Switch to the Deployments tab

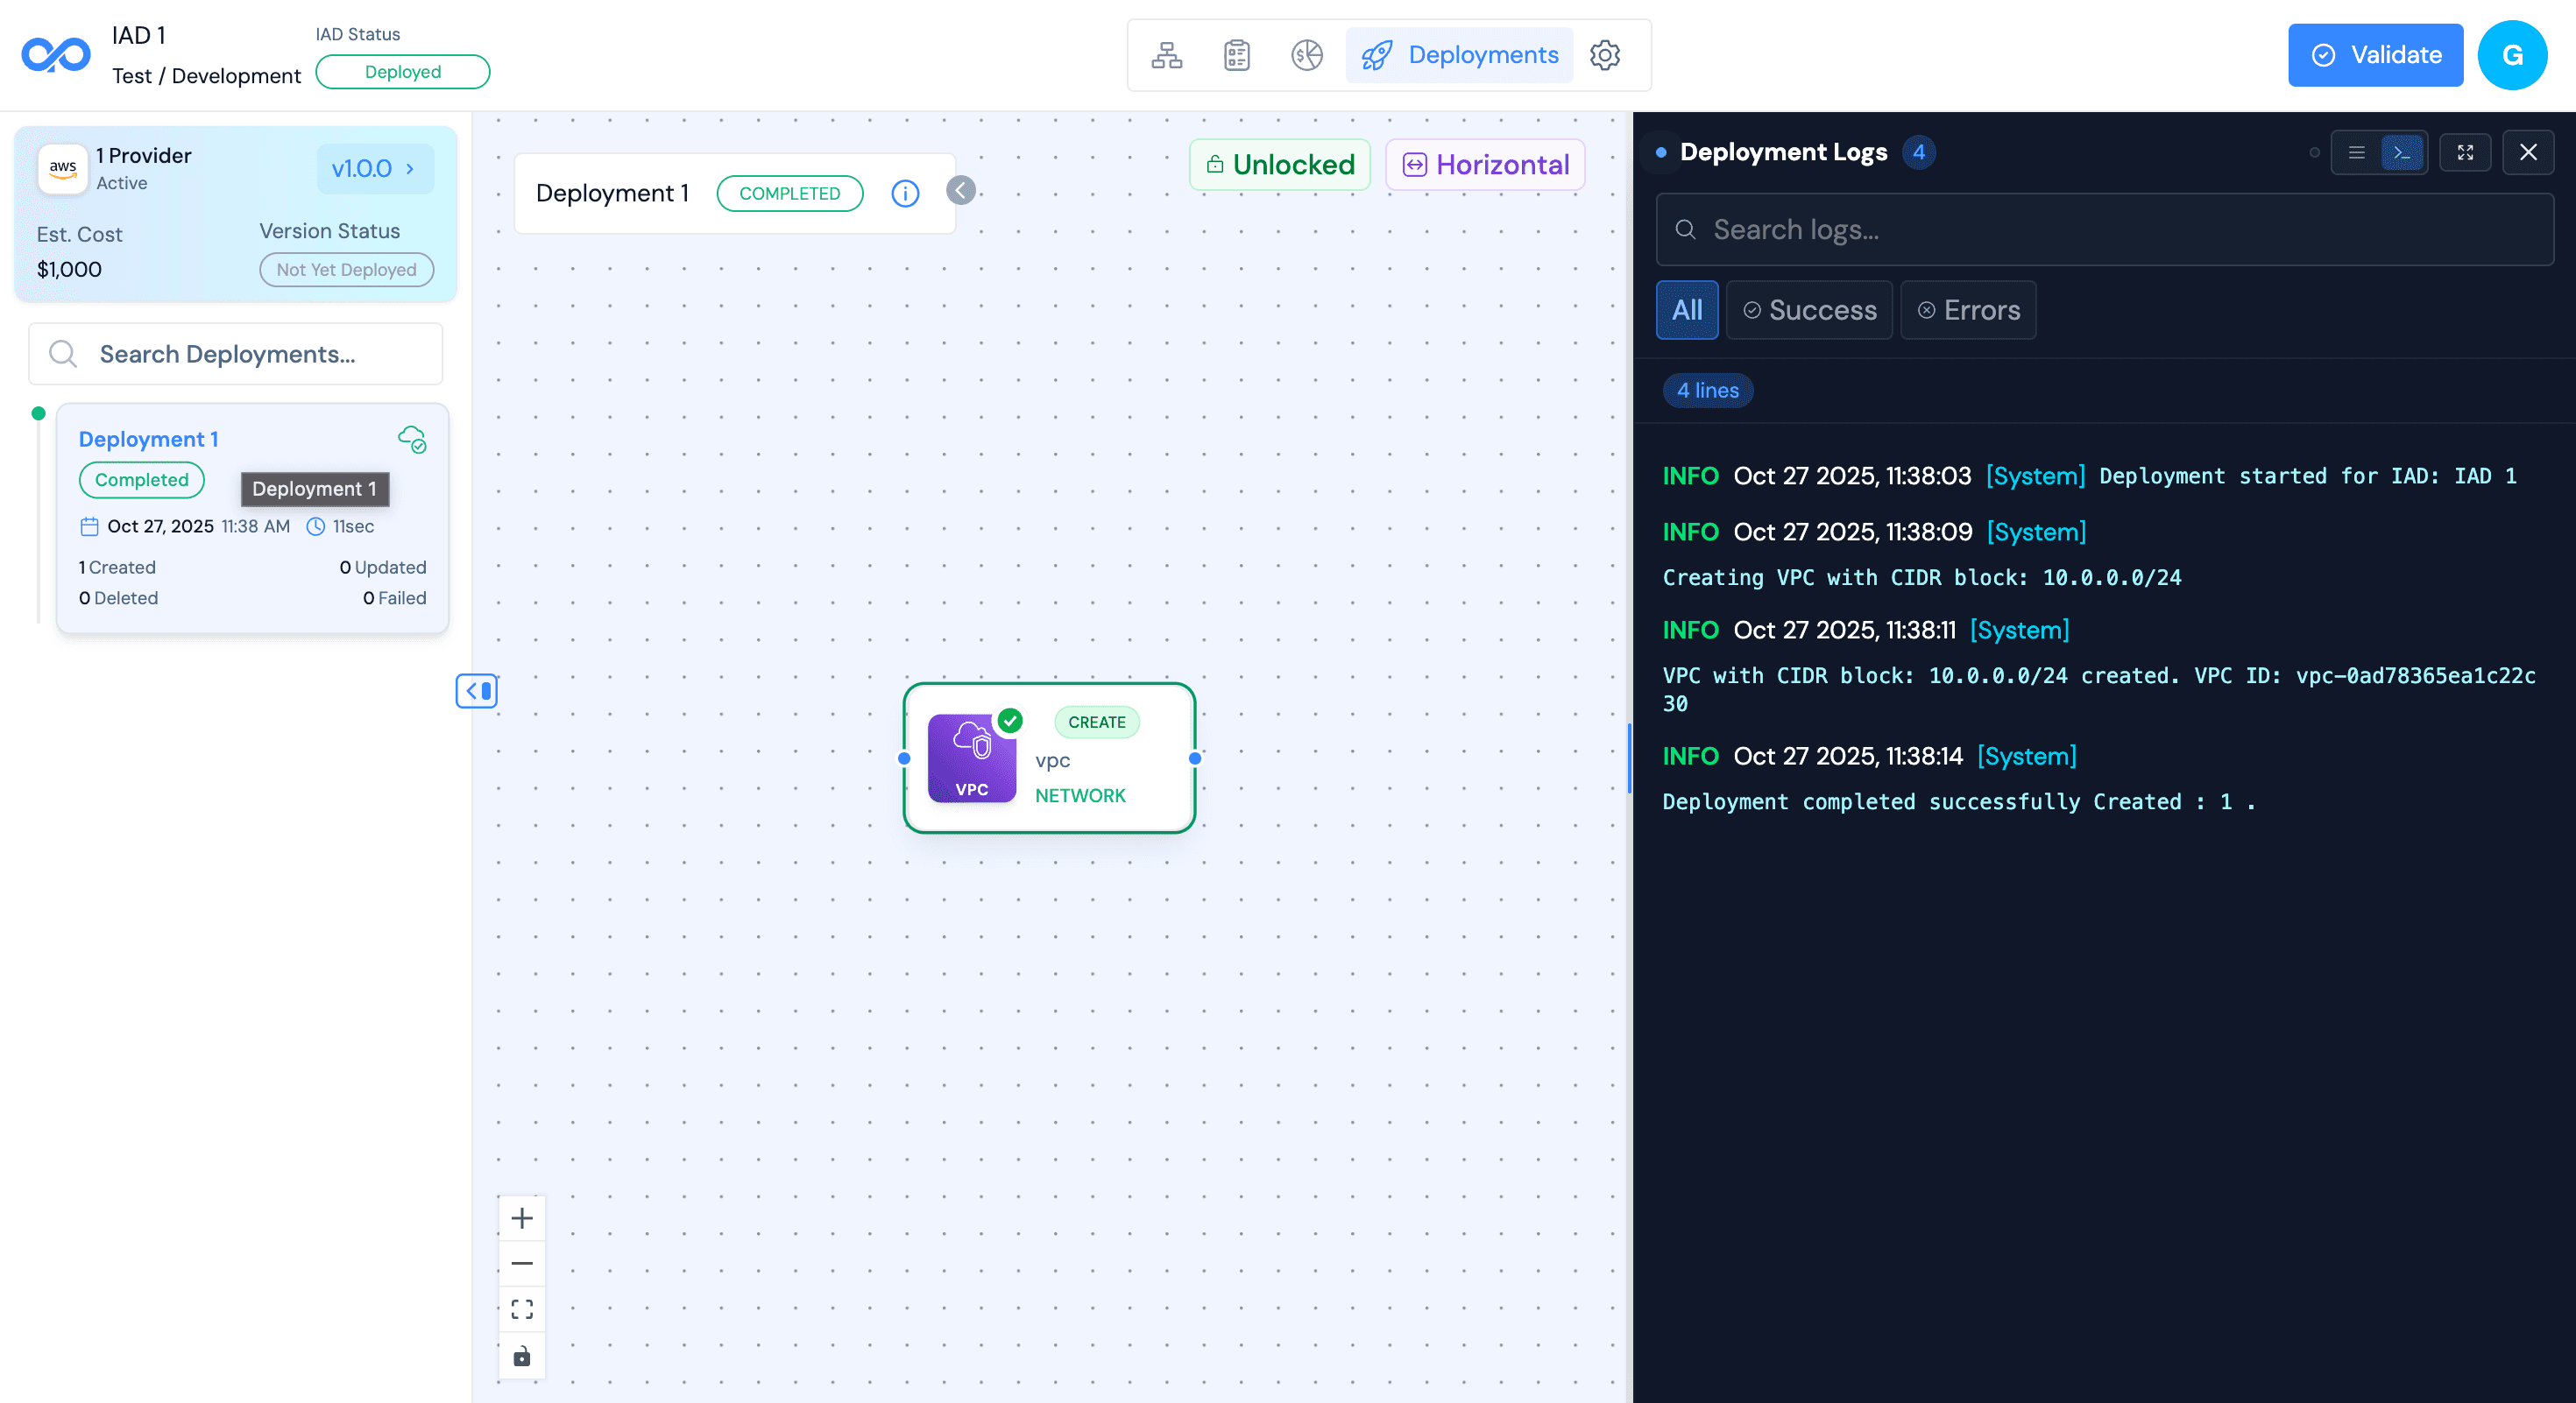click(x=1459, y=55)
